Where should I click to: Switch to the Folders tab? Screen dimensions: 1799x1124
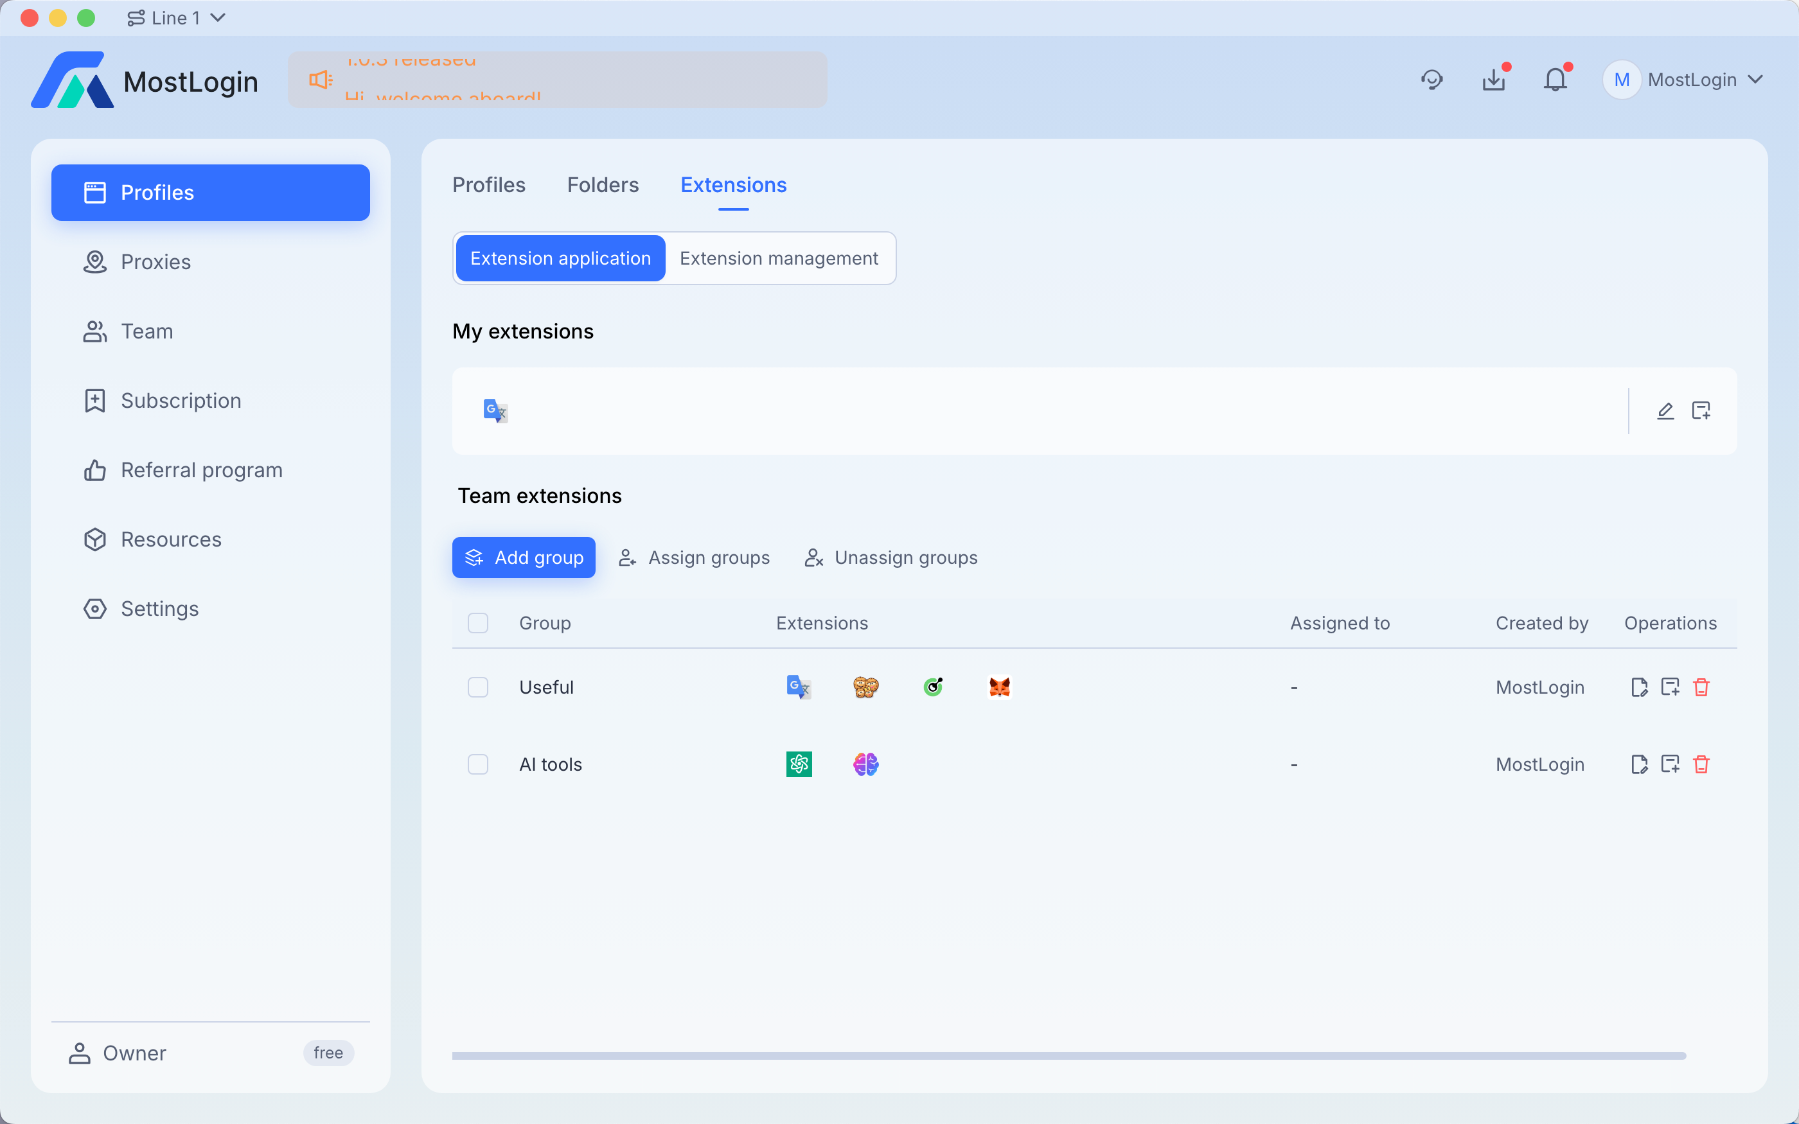603,185
